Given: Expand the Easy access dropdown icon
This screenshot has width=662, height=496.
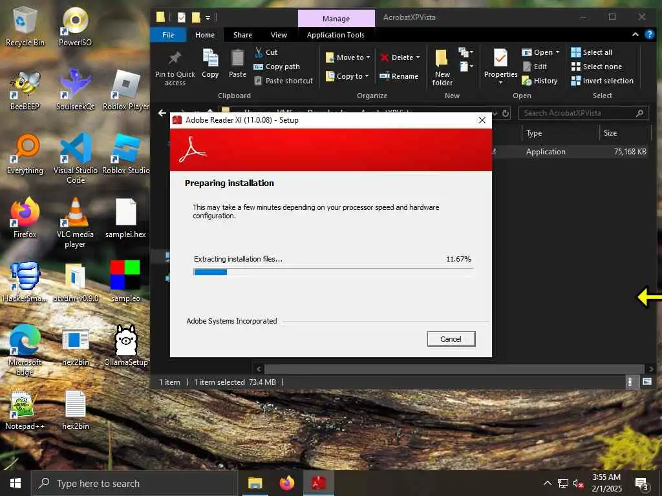Looking at the screenshot, I should [x=465, y=67].
